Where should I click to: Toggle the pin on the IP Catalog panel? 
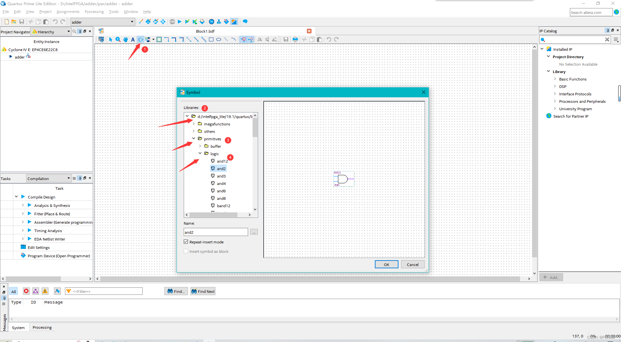click(x=608, y=30)
